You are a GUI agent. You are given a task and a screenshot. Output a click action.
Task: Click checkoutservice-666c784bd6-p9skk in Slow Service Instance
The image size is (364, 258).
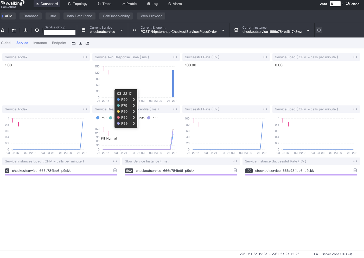(x=165, y=171)
